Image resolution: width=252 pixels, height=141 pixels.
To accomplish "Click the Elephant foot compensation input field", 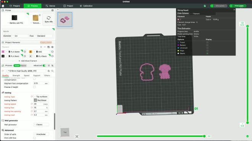I will (x=41, y=83).
